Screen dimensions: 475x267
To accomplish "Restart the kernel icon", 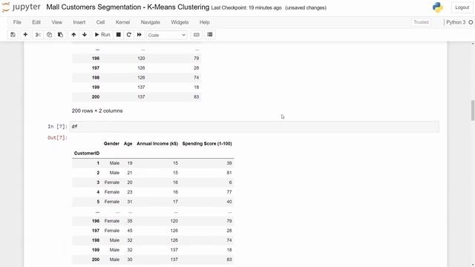I will click(x=128, y=35).
